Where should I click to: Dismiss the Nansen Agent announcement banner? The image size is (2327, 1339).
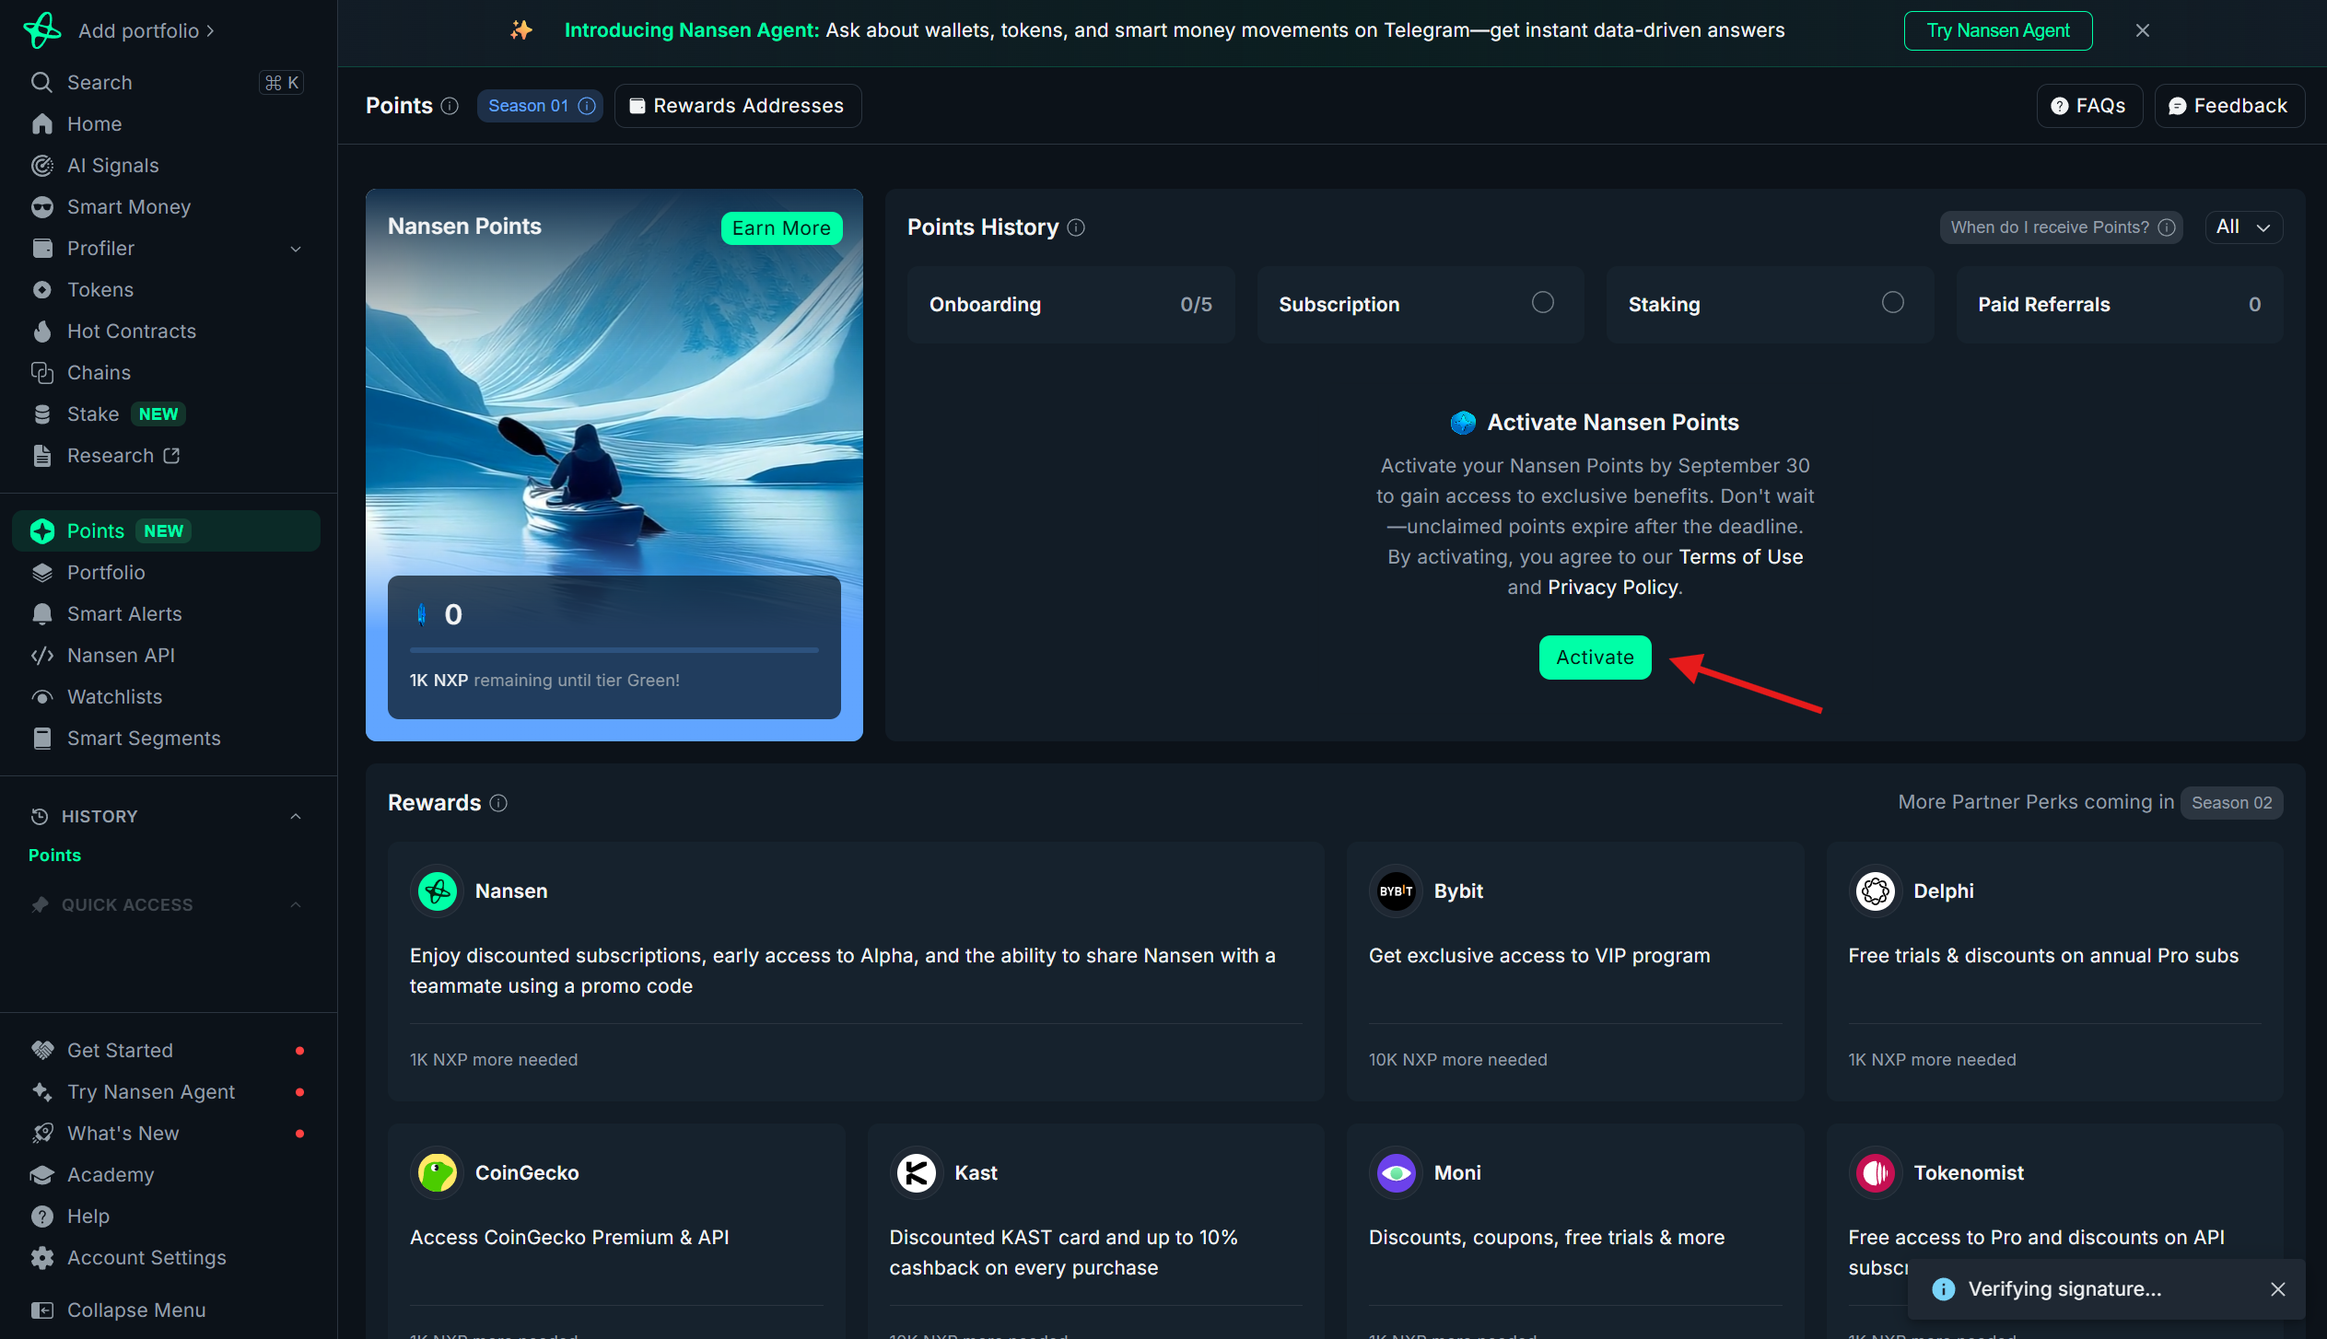[x=2142, y=30]
